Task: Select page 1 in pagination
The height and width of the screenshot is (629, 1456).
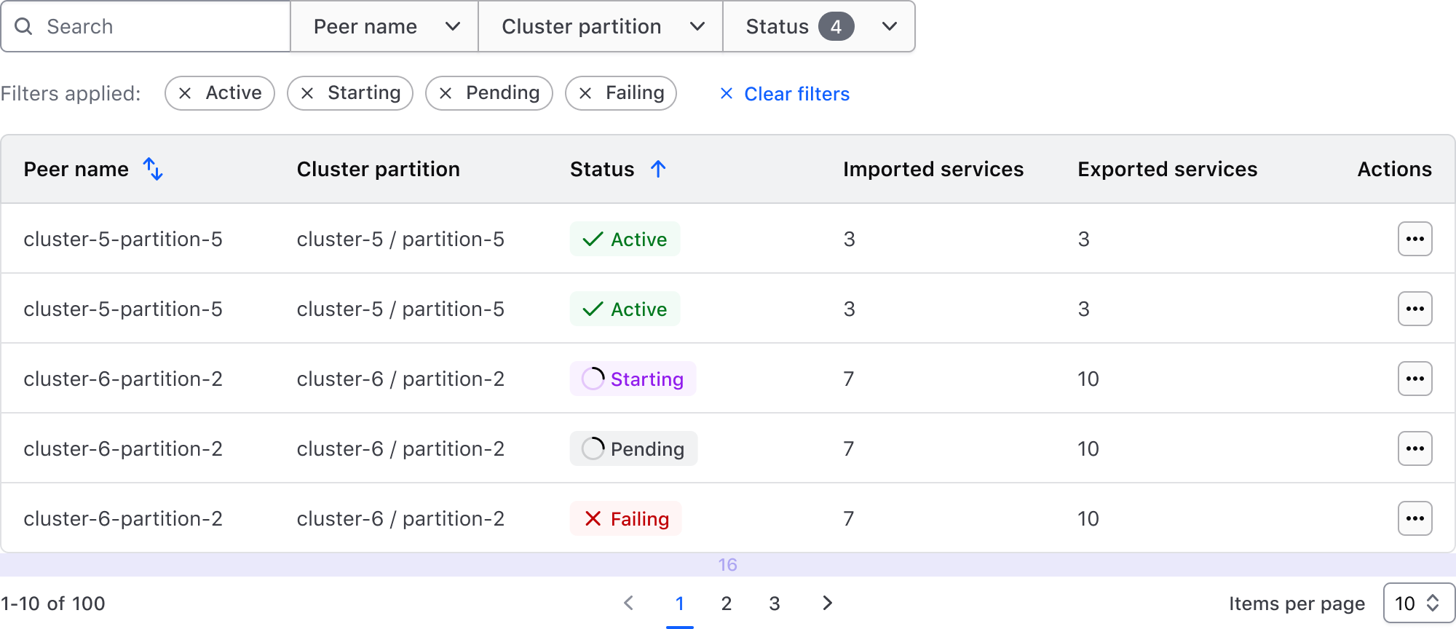Action: [680, 604]
